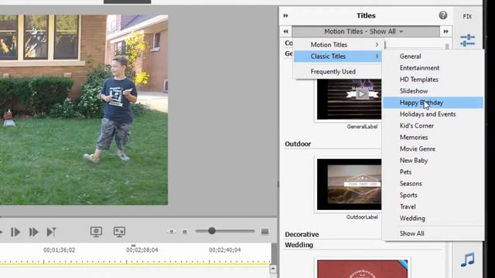
Task: Expand the Decorative section header
Action: (302, 235)
